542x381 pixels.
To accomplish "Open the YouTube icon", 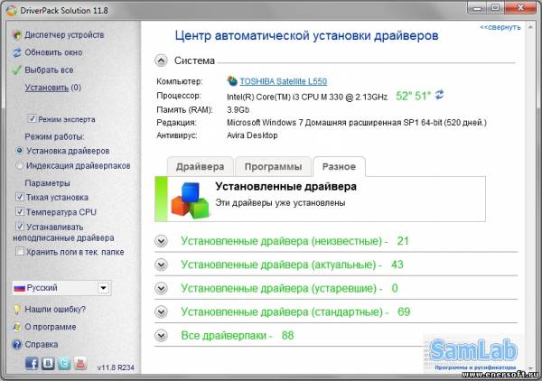I will (80, 363).
